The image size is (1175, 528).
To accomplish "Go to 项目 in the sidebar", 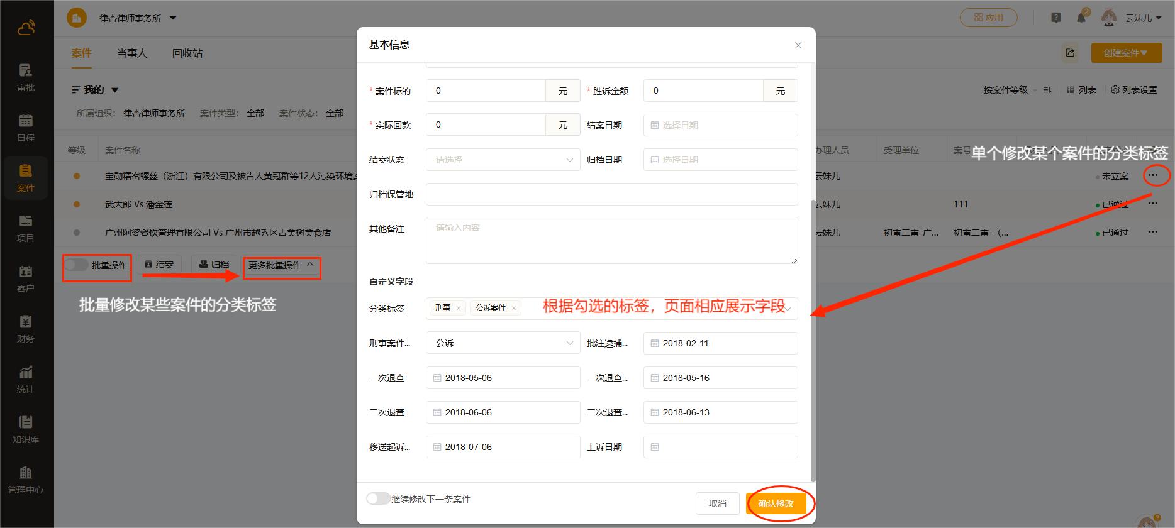I will click(26, 228).
